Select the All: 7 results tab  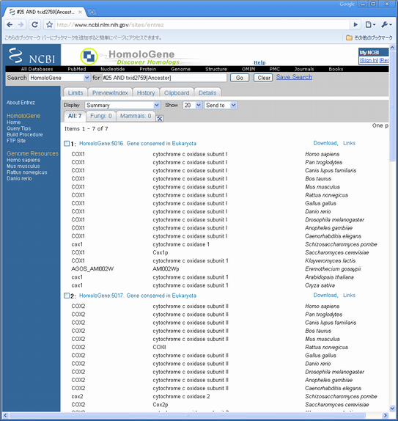(x=75, y=116)
